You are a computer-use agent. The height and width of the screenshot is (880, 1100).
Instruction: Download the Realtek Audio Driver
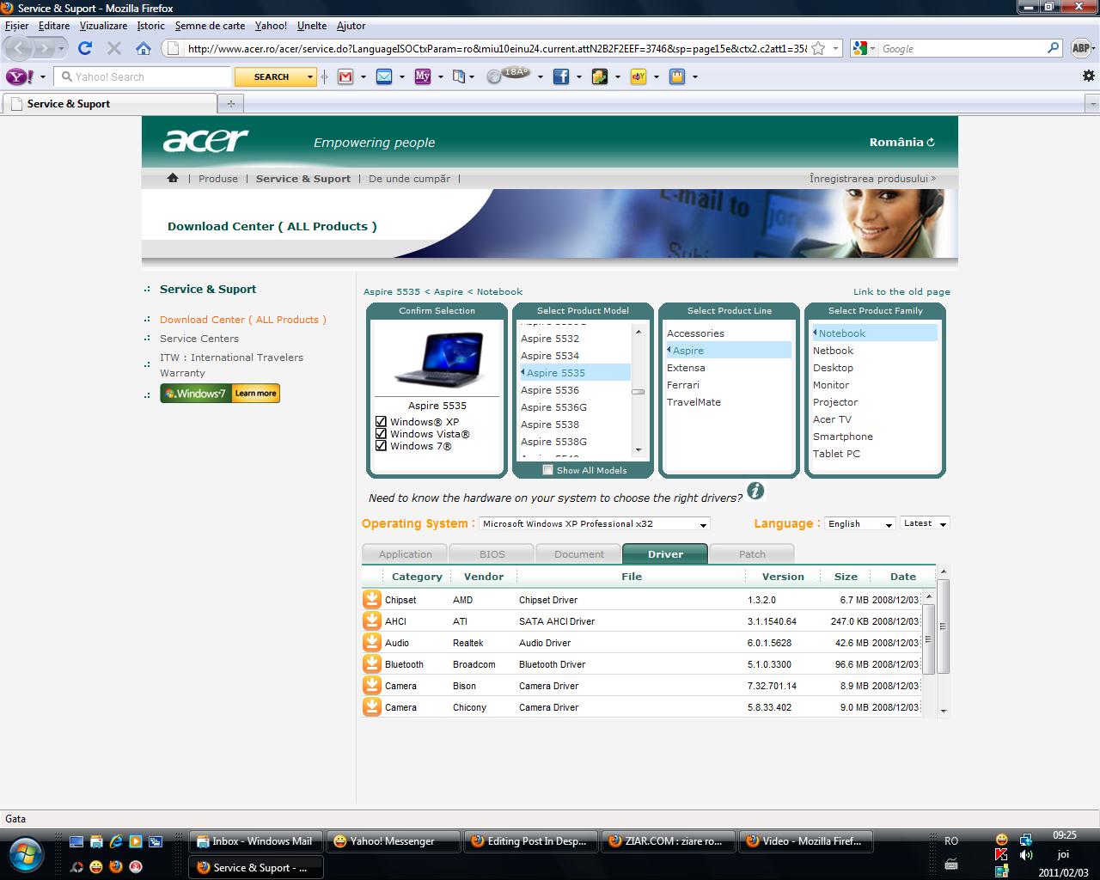[x=372, y=642]
